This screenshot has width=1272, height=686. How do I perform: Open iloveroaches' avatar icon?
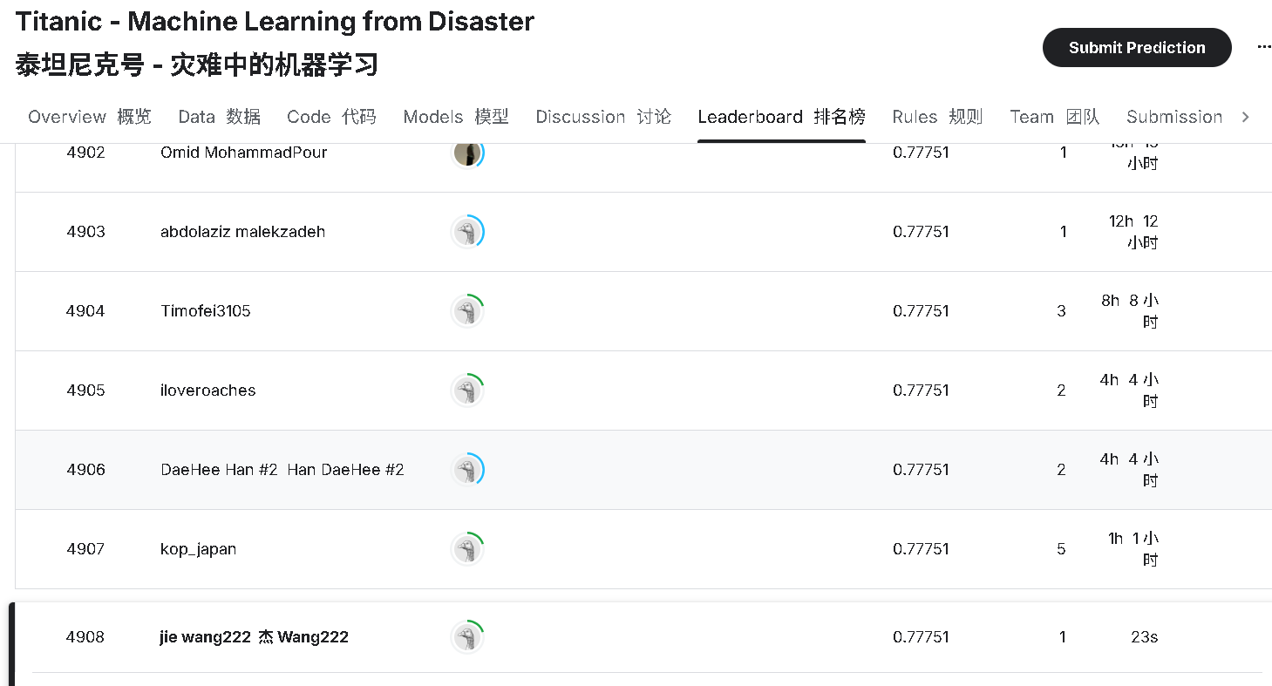467,391
